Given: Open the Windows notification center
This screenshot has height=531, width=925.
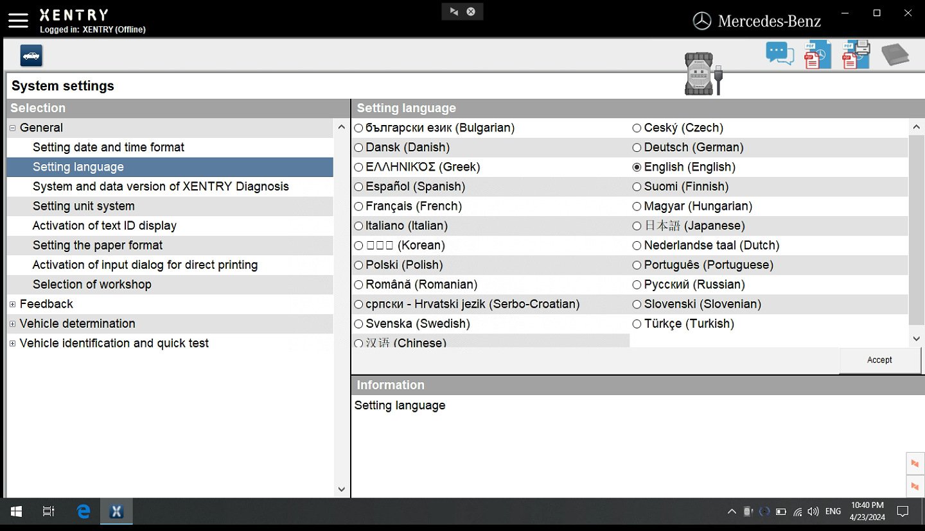Looking at the screenshot, I should (x=903, y=512).
